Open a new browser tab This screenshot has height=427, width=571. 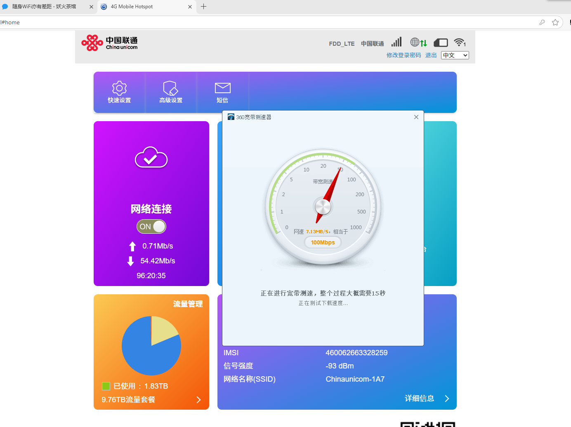click(203, 6)
